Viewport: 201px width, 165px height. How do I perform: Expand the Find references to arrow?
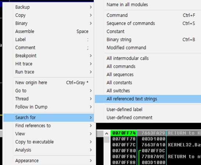pos(91,126)
